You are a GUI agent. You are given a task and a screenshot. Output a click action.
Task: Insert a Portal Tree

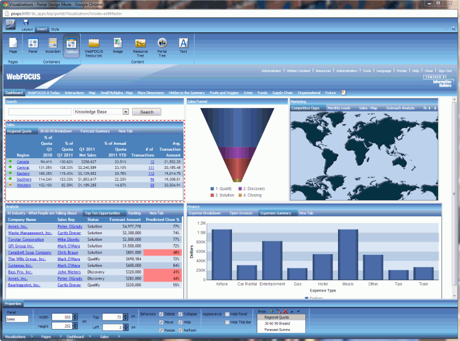point(162,47)
